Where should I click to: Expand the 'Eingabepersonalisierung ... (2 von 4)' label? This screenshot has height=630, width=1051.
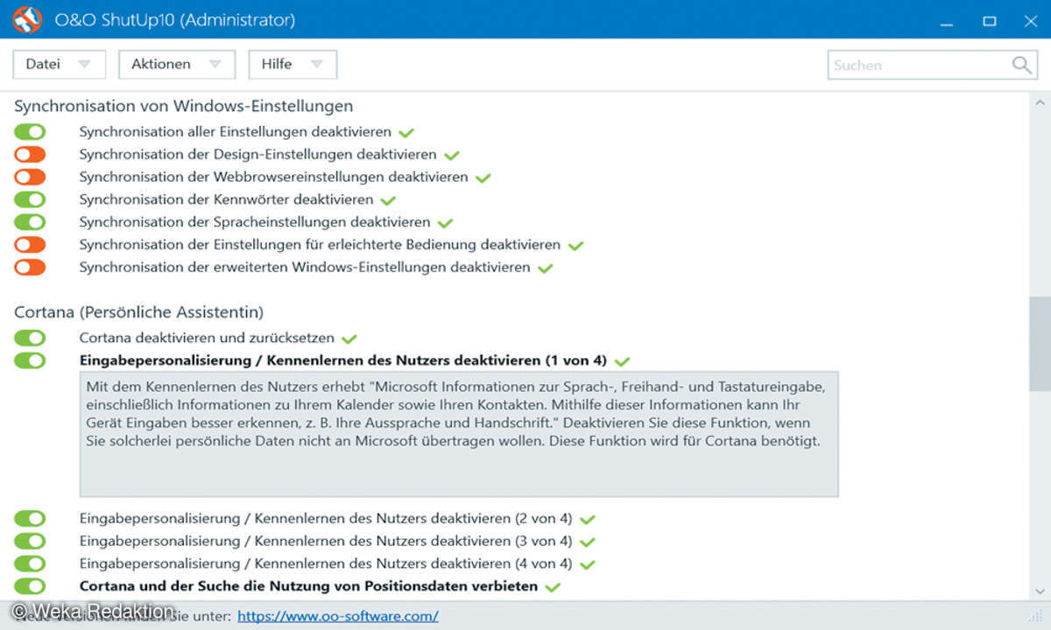[x=326, y=518]
